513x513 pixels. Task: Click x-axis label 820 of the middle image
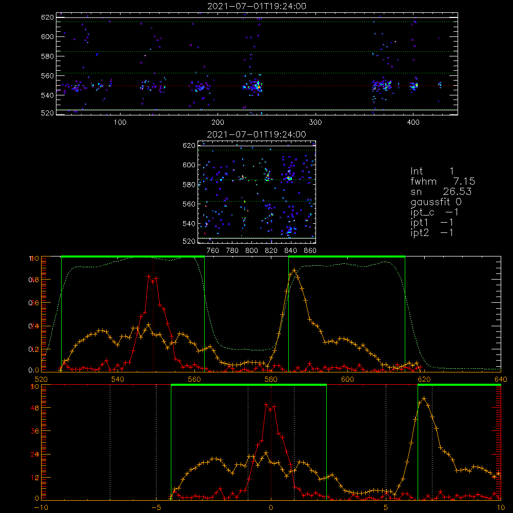coord(271,251)
